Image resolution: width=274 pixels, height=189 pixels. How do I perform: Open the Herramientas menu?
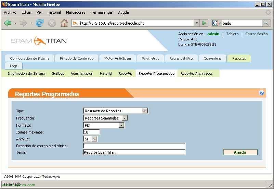(x=102, y=12)
